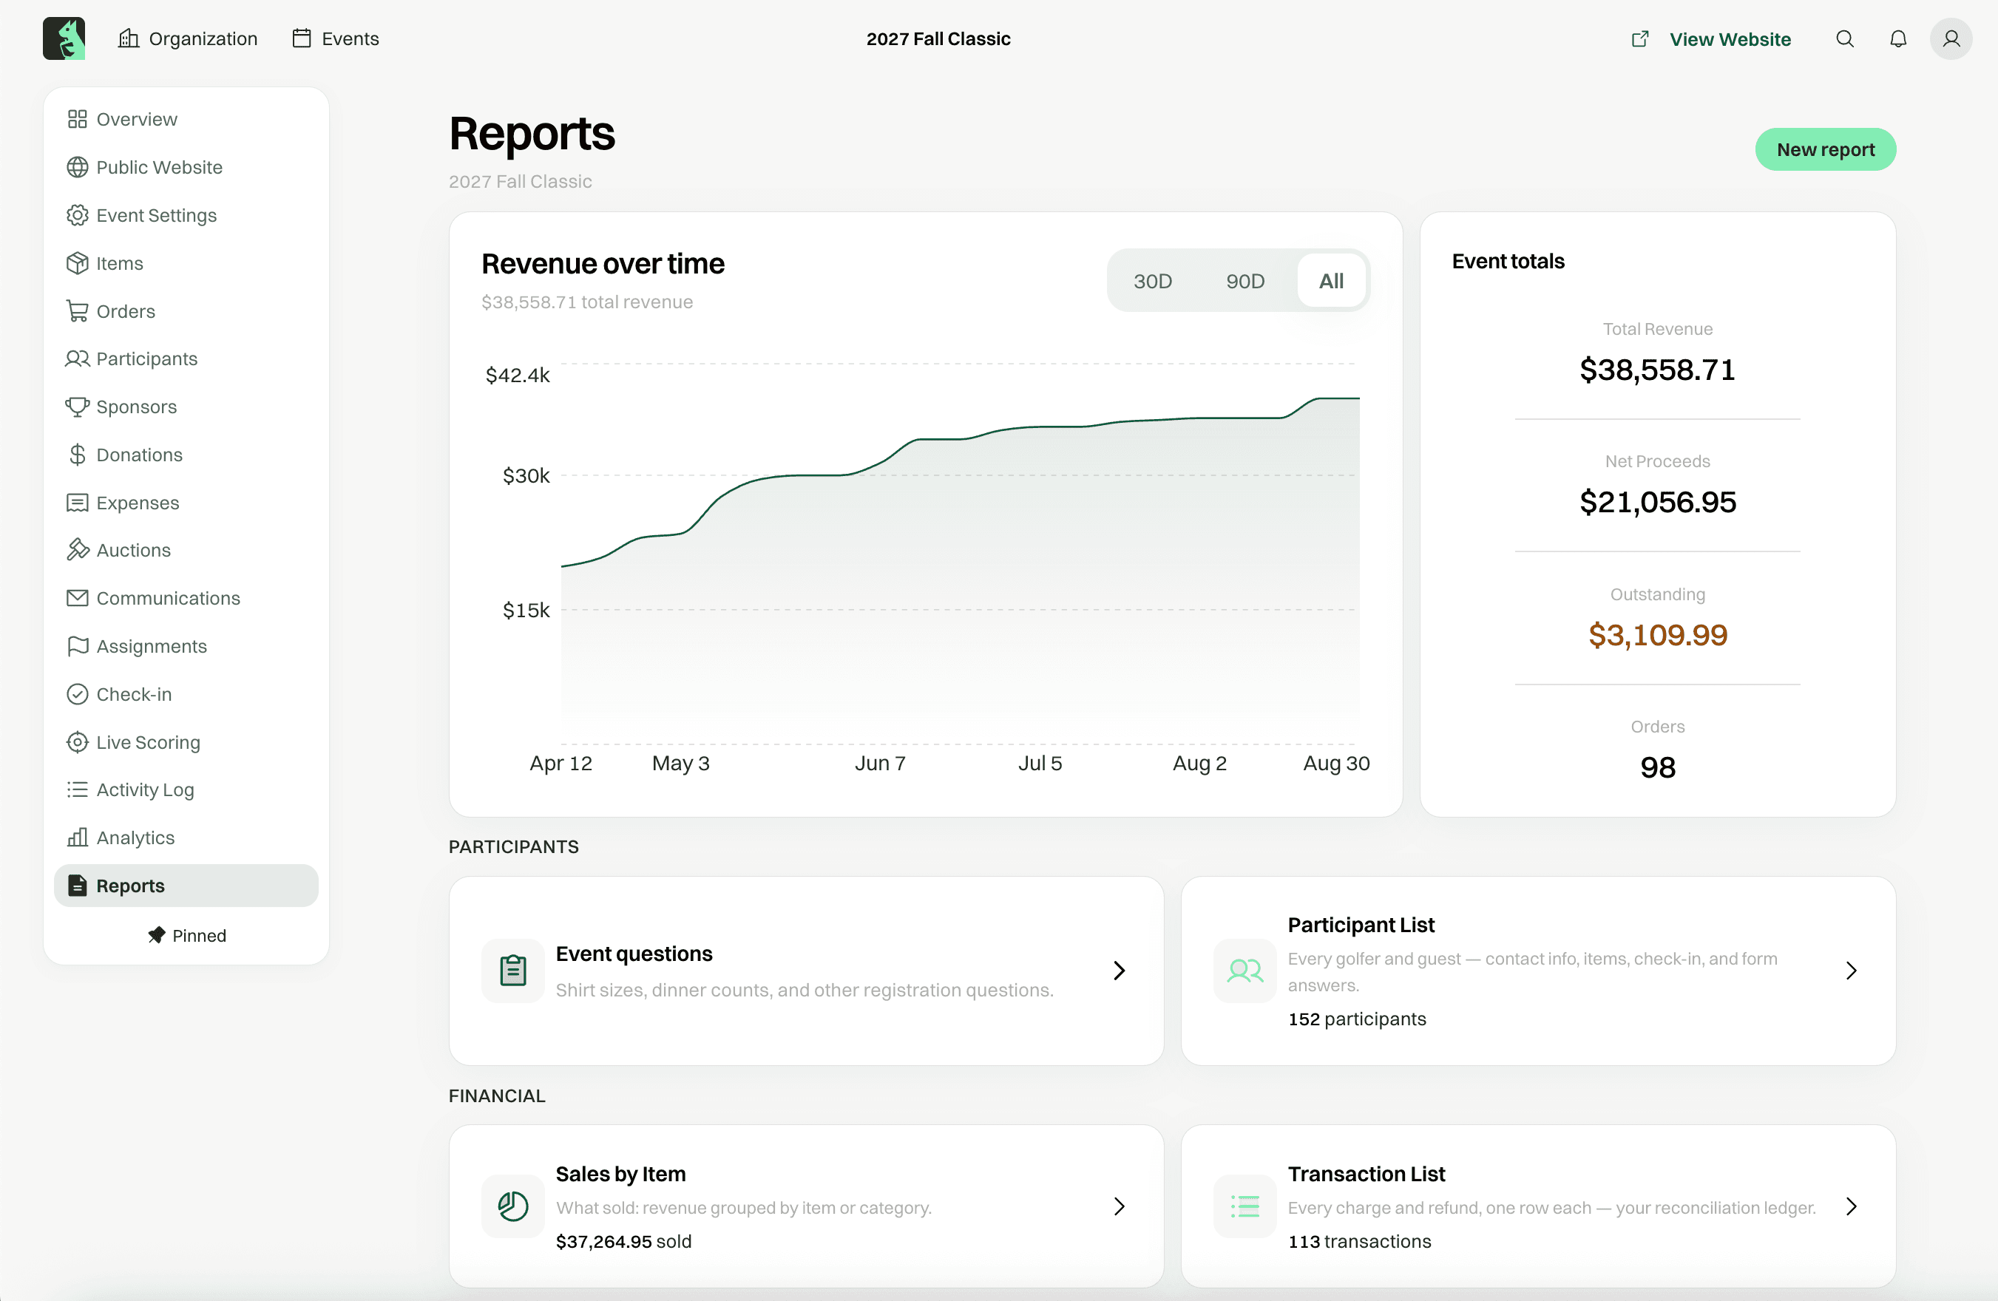Click the Participant List people icon
Screen dimensions: 1998x1301
click(x=1245, y=971)
